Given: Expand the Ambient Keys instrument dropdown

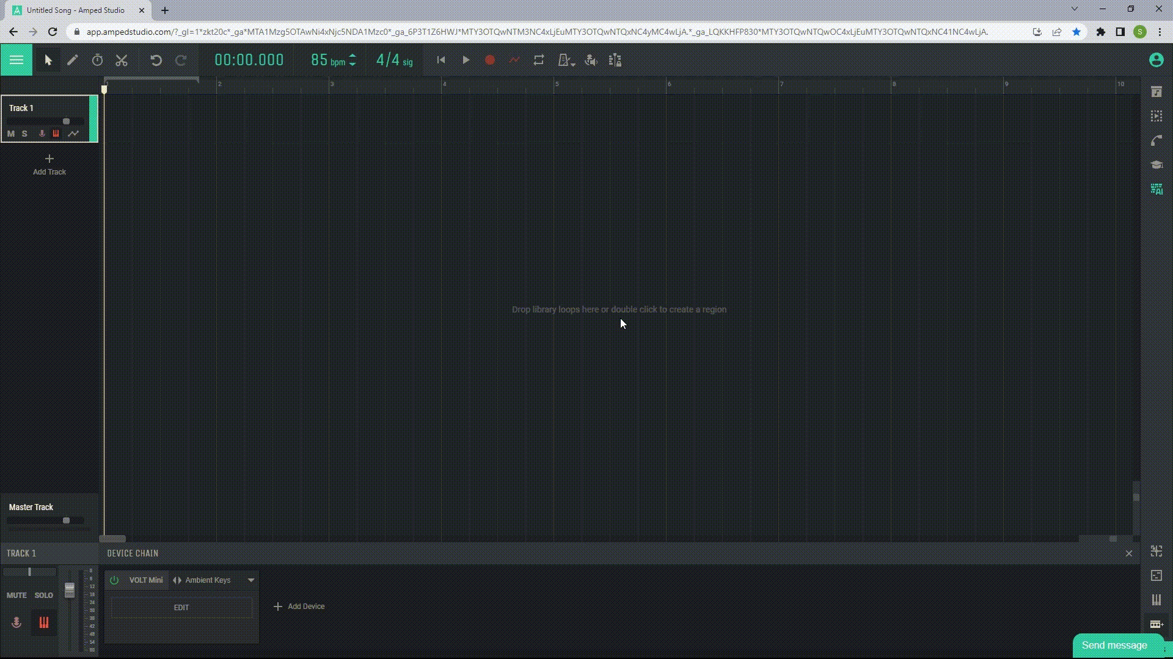Looking at the screenshot, I should [x=251, y=579].
